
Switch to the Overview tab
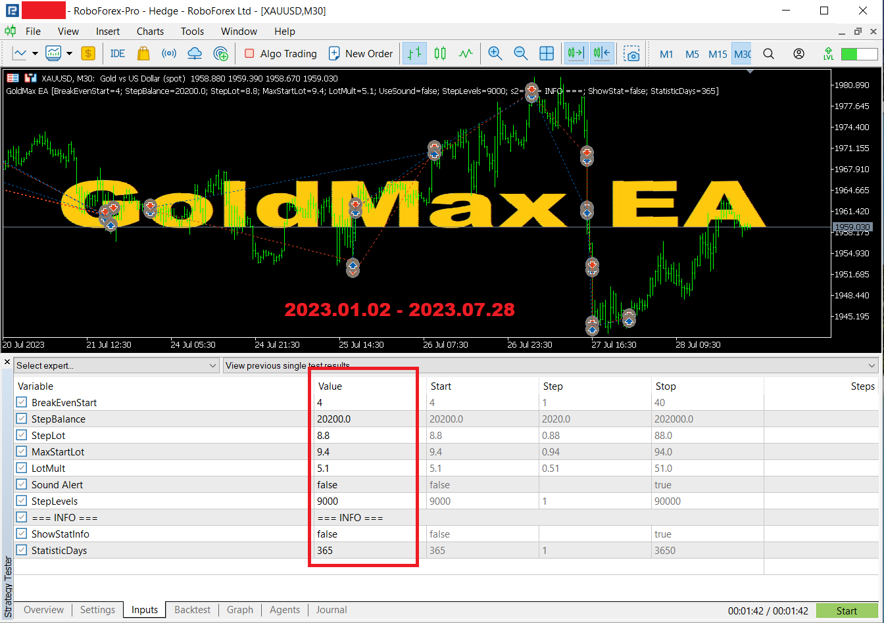click(44, 610)
